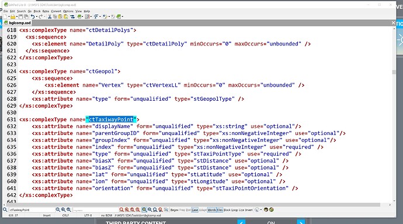Viewport: 403px width, 224px height.
Task: Cut selection using the scissors icon
Action: 50,17
